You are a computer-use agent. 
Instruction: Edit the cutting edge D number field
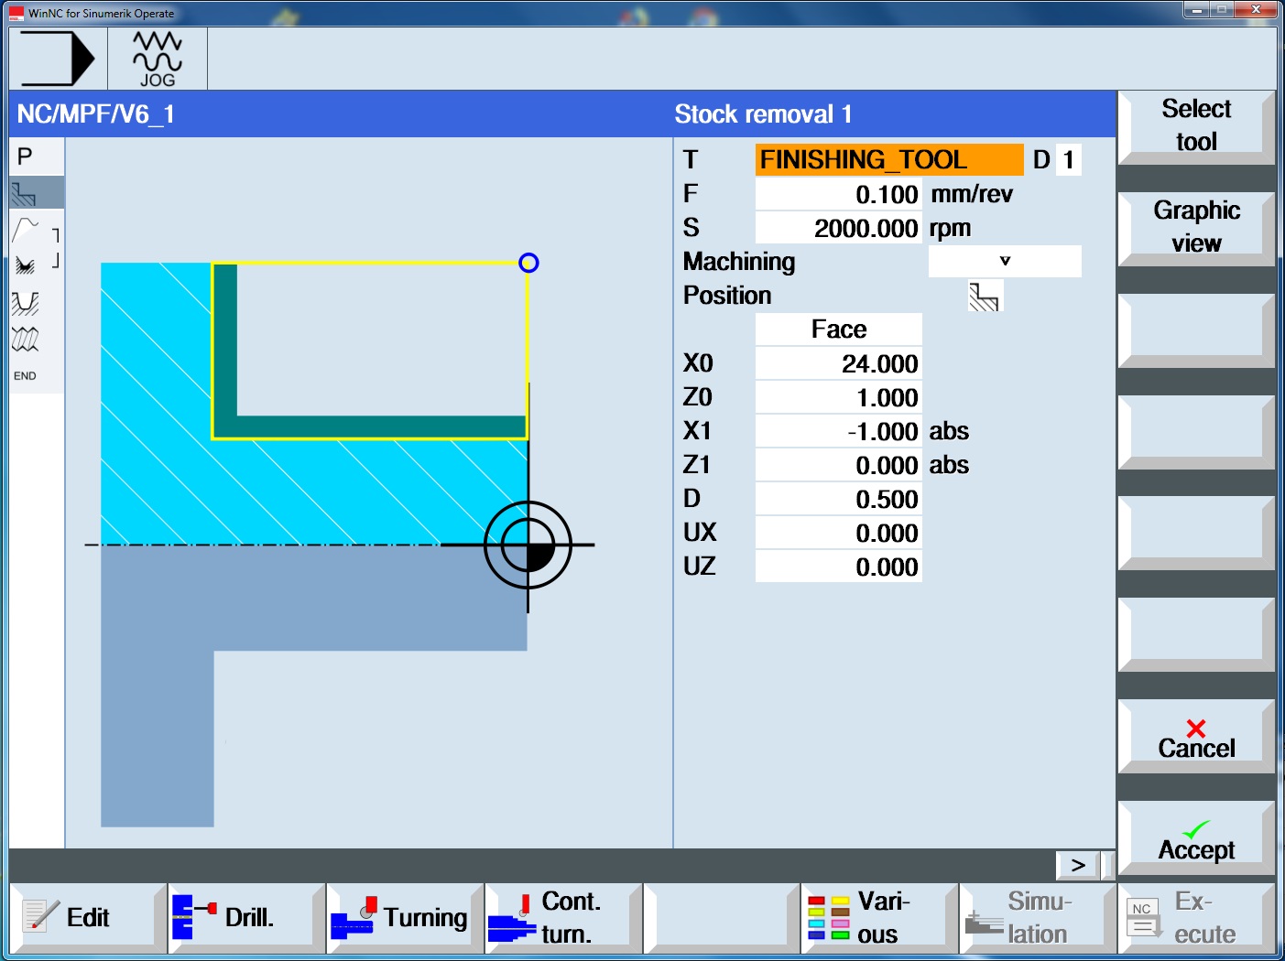tap(1068, 159)
